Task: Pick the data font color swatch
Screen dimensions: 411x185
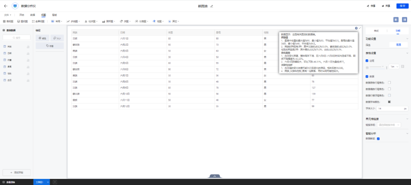Action: pyautogui.click(x=389, y=102)
